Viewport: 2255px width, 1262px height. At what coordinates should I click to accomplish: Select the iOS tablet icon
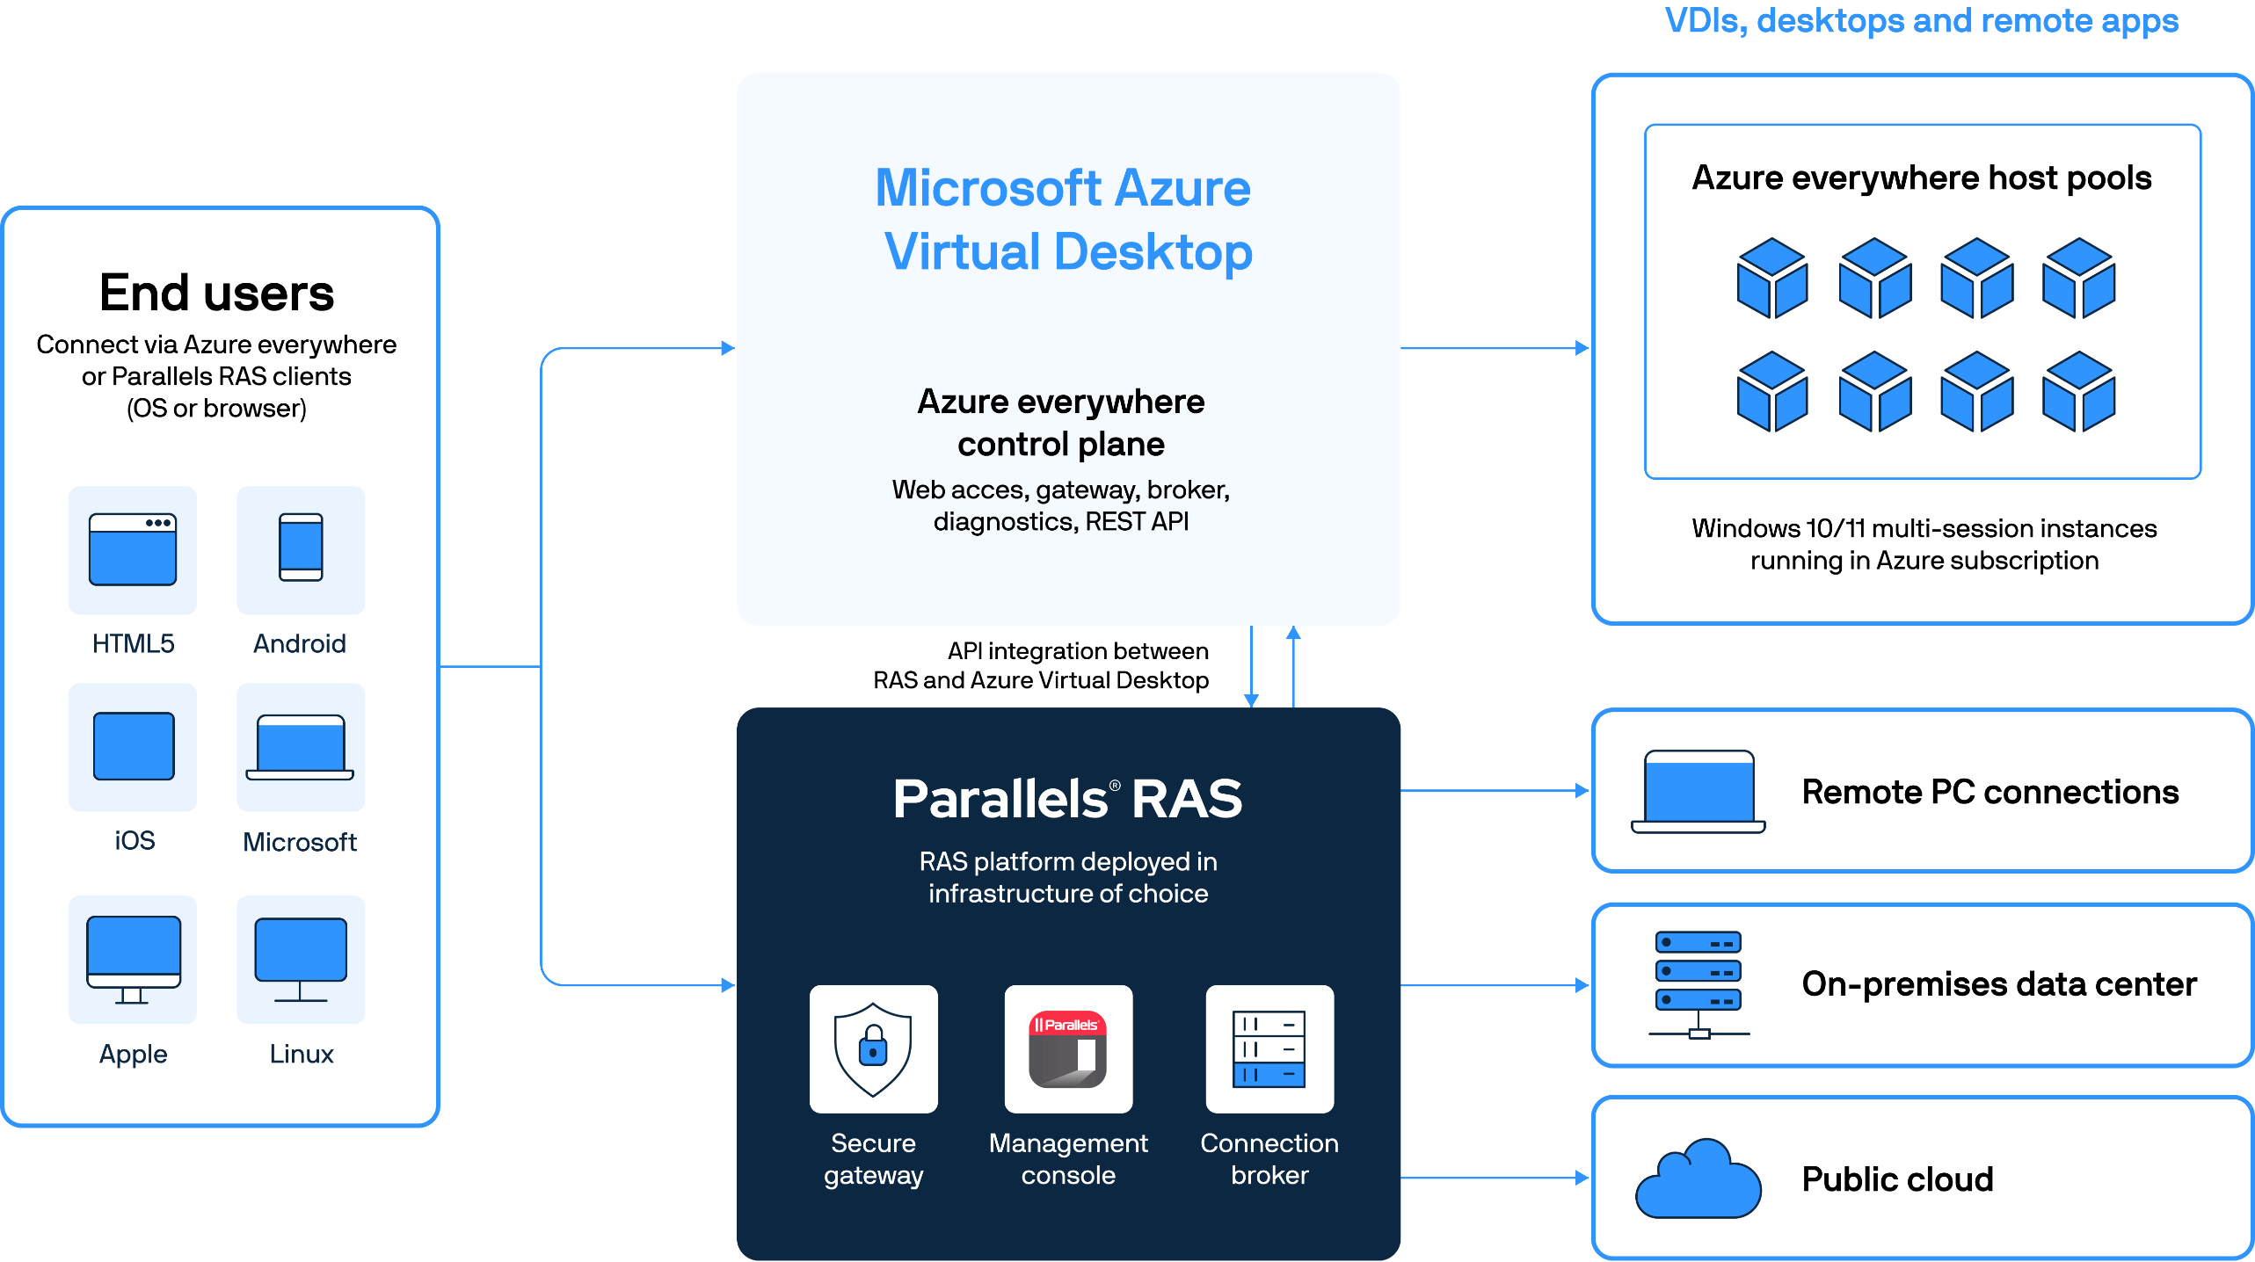(x=134, y=746)
